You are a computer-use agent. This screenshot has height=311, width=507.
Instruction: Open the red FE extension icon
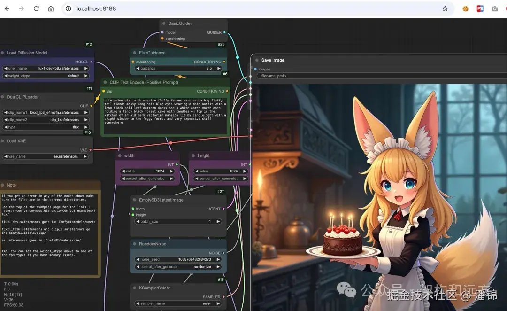tap(480, 9)
